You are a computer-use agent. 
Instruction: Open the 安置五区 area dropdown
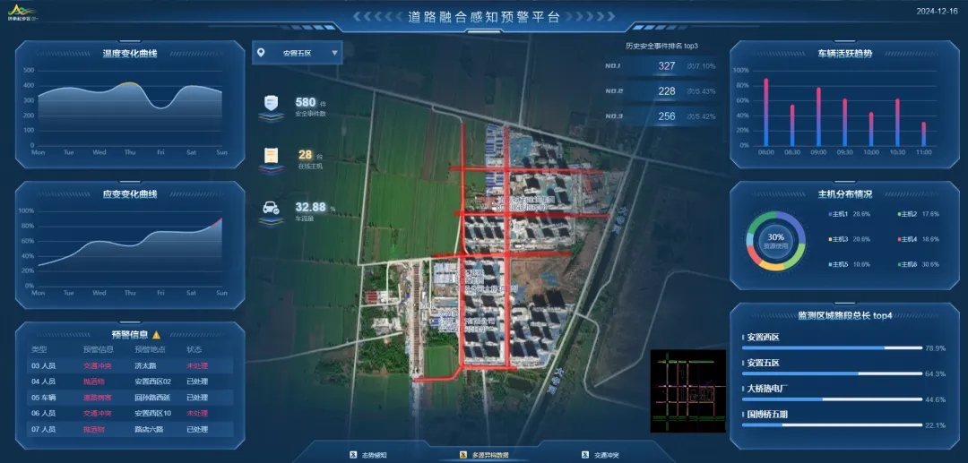(x=297, y=53)
